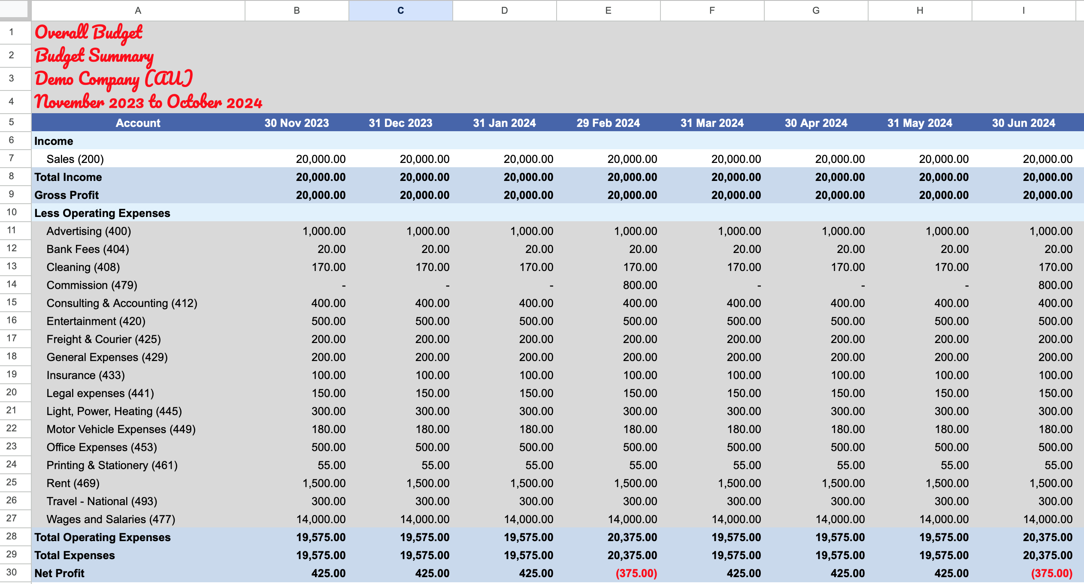Select row 30 header
1084x584 pixels.
(12, 573)
